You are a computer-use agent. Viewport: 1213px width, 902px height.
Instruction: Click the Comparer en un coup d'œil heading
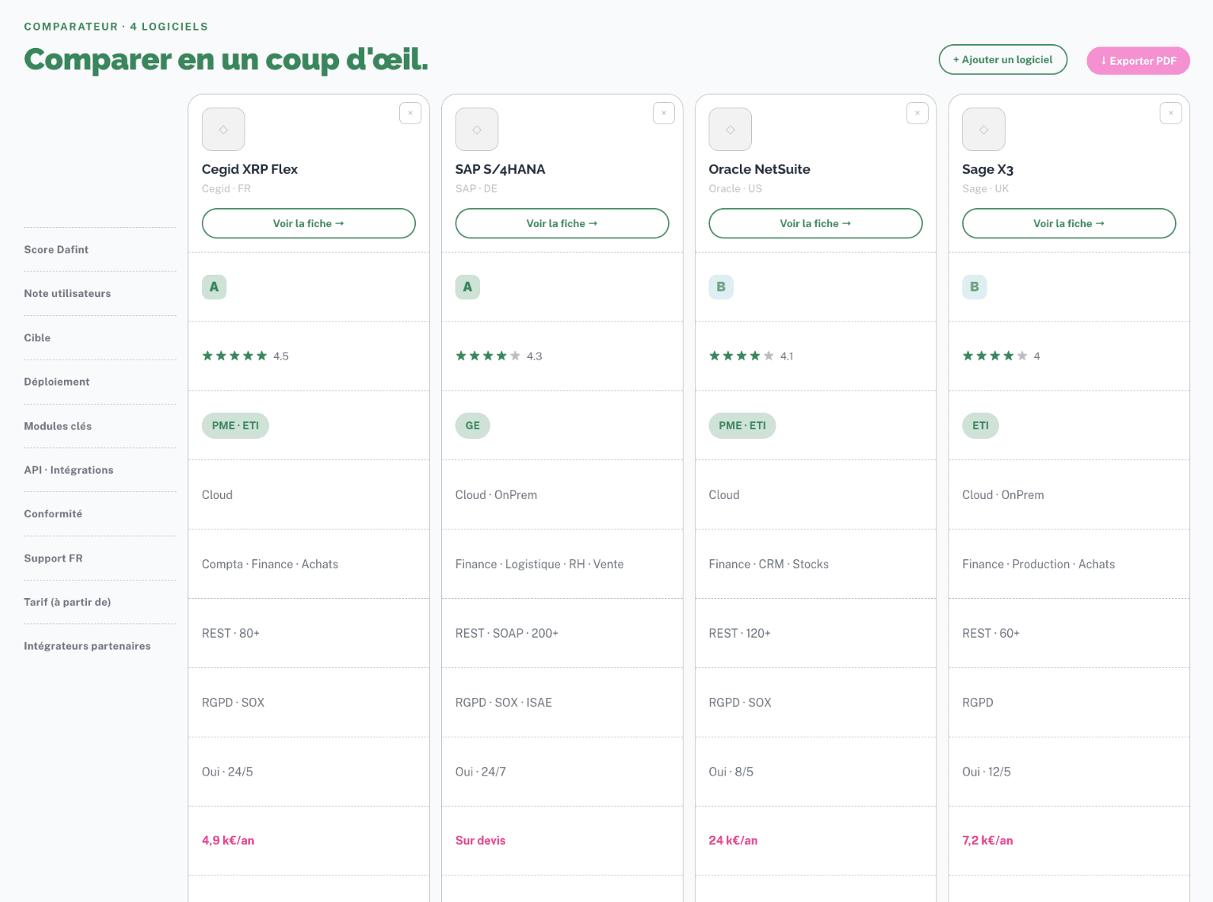tap(226, 59)
